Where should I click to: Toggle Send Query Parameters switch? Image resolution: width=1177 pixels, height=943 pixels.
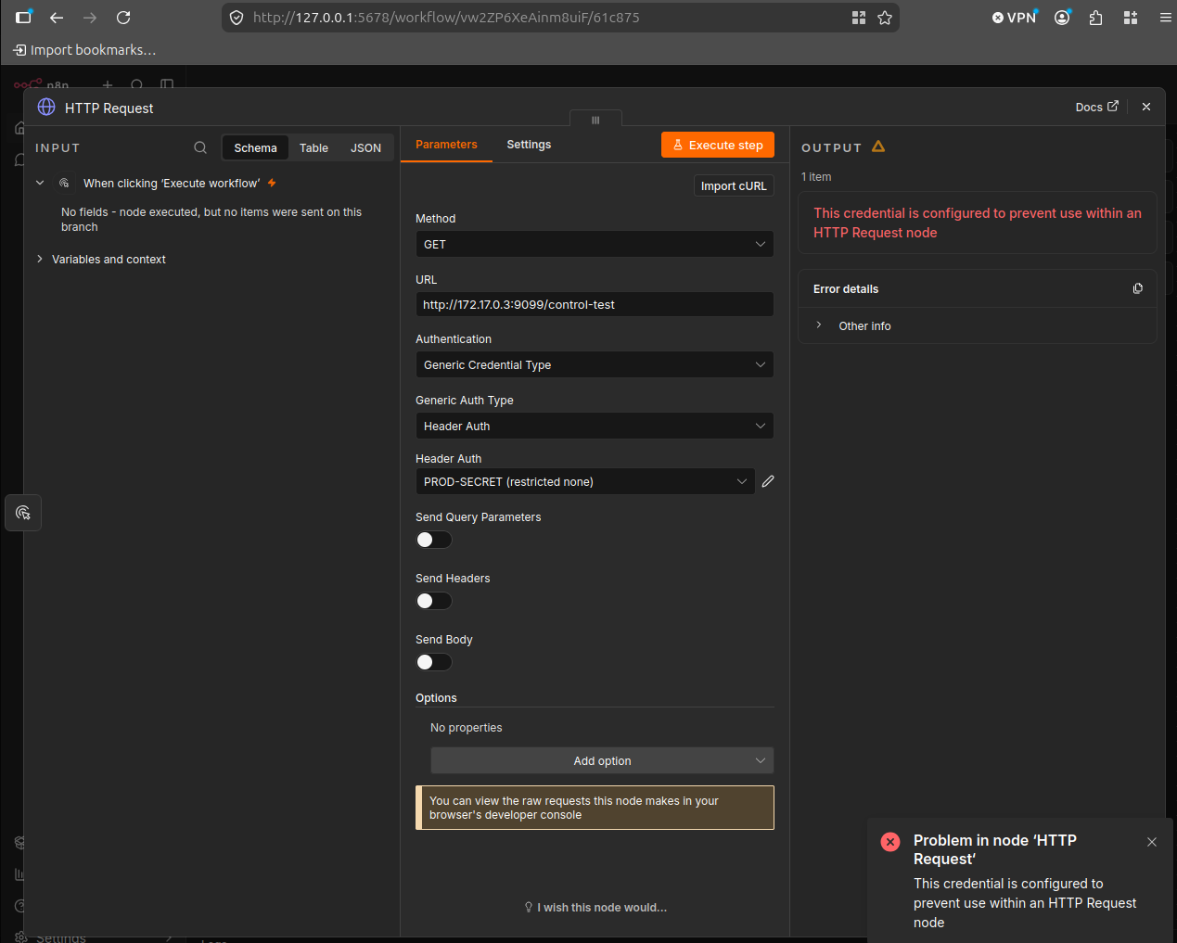click(433, 540)
